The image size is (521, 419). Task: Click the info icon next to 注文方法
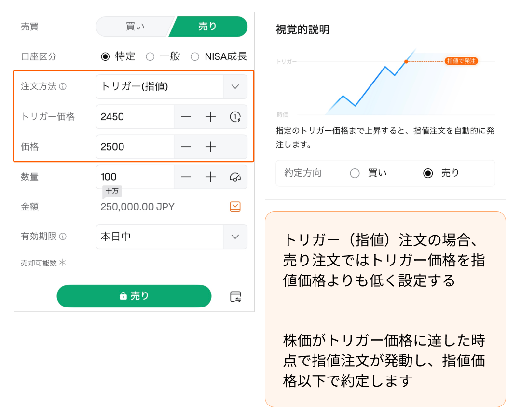[63, 87]
